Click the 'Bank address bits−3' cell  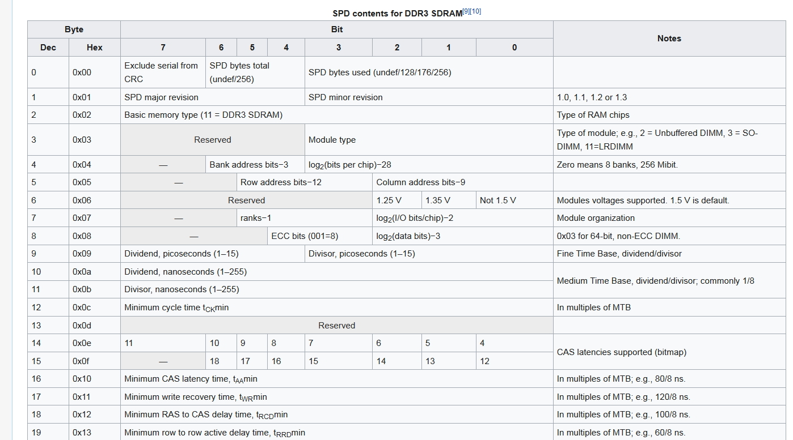tap(249, 165)
